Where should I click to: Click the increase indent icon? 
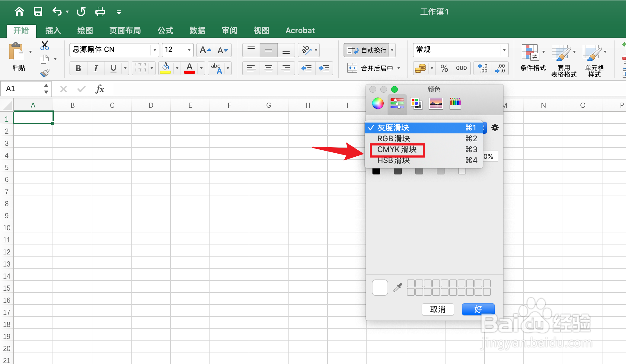pyautogui.click(x=324, y=69)
